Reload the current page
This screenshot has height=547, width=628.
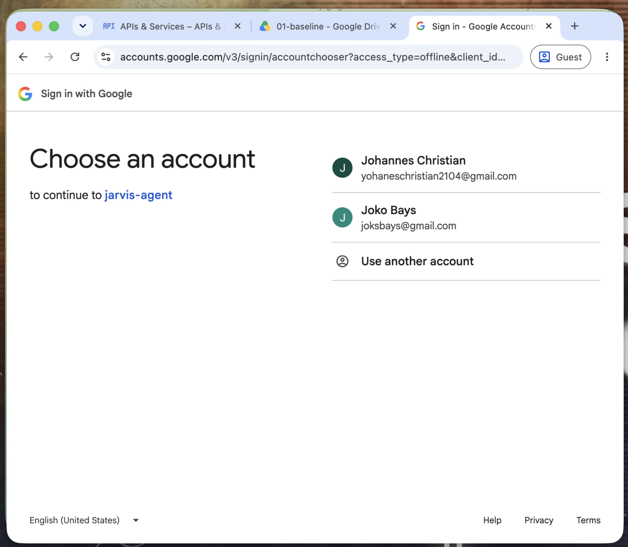point(75,57)
